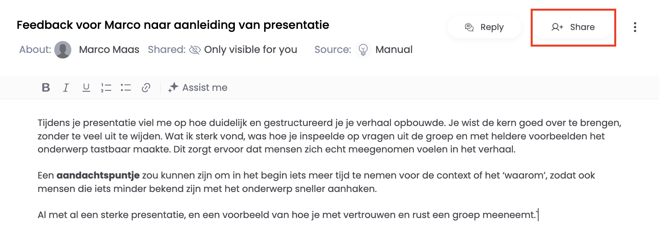This screenshot has width=659, height=252.
Task: Click the insert link icon
Action: (x=146, y=87)
